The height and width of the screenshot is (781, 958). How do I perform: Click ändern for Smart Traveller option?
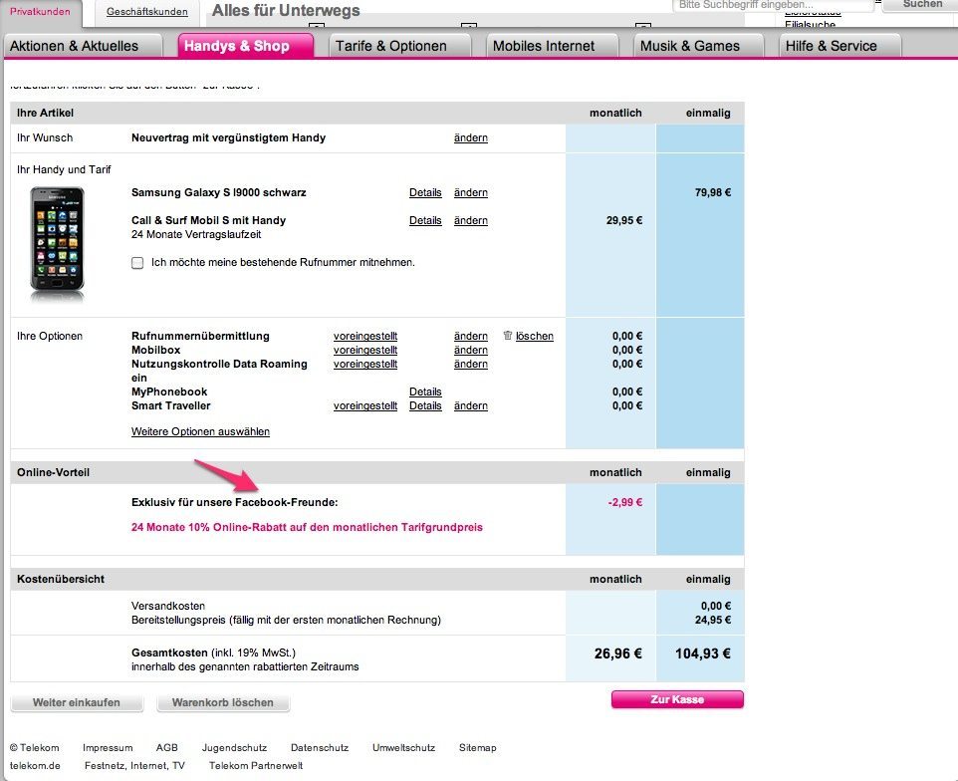(470, 405)
